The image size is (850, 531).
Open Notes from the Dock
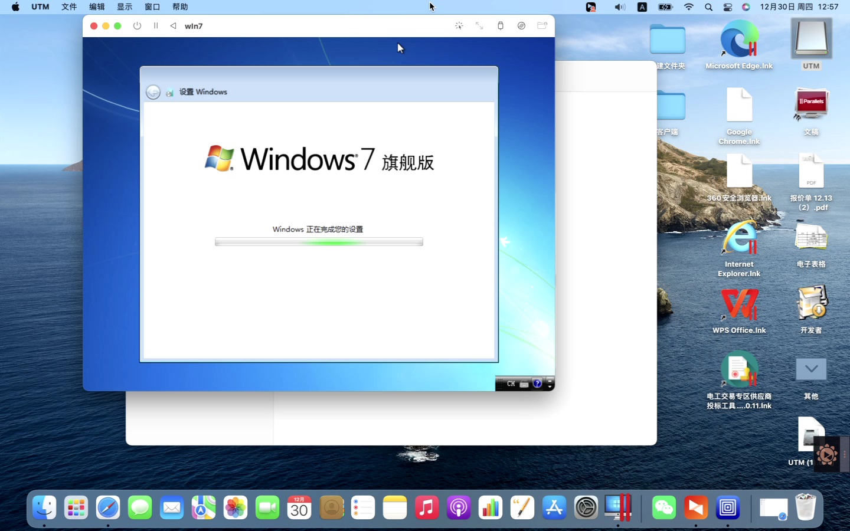tap(395, 507)
